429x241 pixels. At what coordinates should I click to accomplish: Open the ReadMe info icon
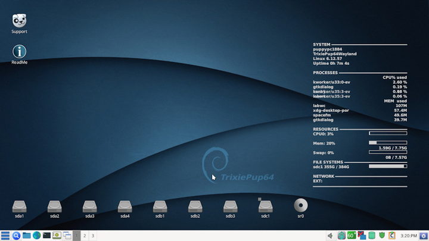(19, 52)
